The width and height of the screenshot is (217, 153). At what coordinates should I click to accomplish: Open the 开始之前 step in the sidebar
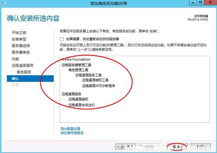coord(19,32)
